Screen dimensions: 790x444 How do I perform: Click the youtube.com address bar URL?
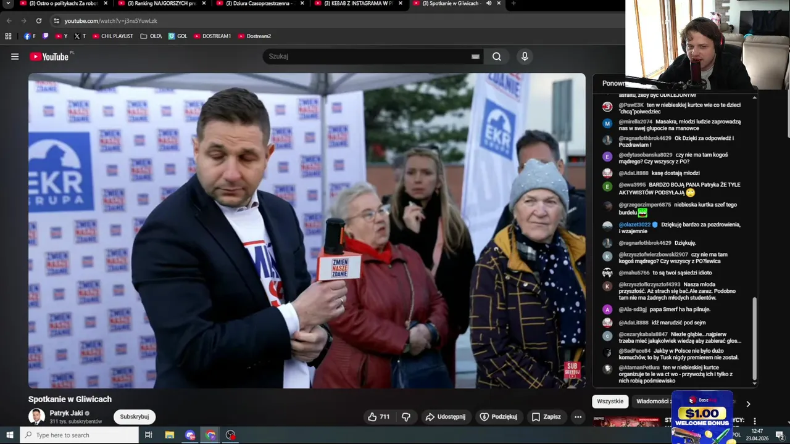click(x=111, y=21)
